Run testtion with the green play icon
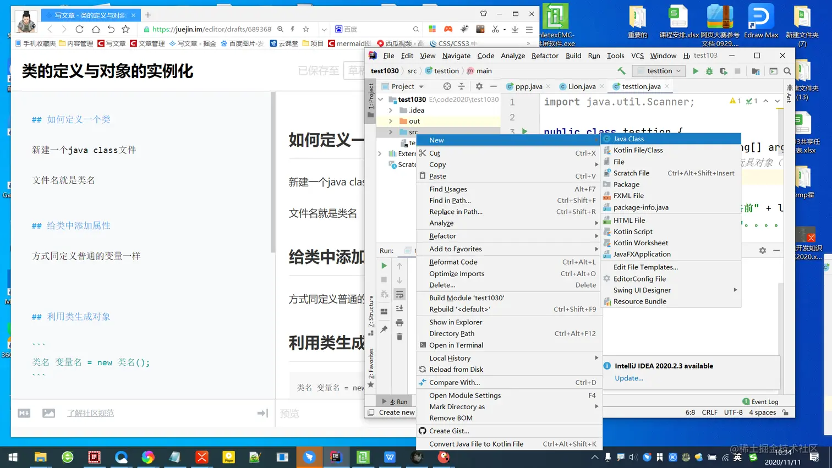 pos(696,71)
